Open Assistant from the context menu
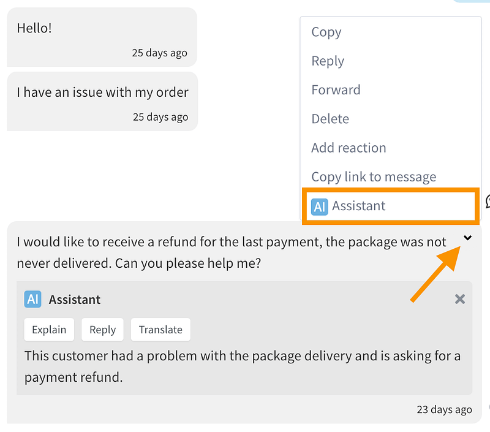The height and width of the screenshot is (432, 490). (359, 206)
